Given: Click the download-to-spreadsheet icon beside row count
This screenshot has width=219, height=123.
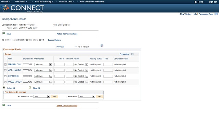Looking at the screenshot, I should click(102, 45).
